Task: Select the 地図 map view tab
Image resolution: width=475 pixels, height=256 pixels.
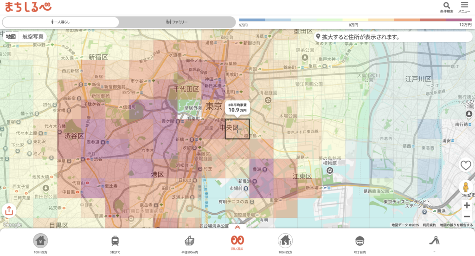Action: (x=11, y=37)
